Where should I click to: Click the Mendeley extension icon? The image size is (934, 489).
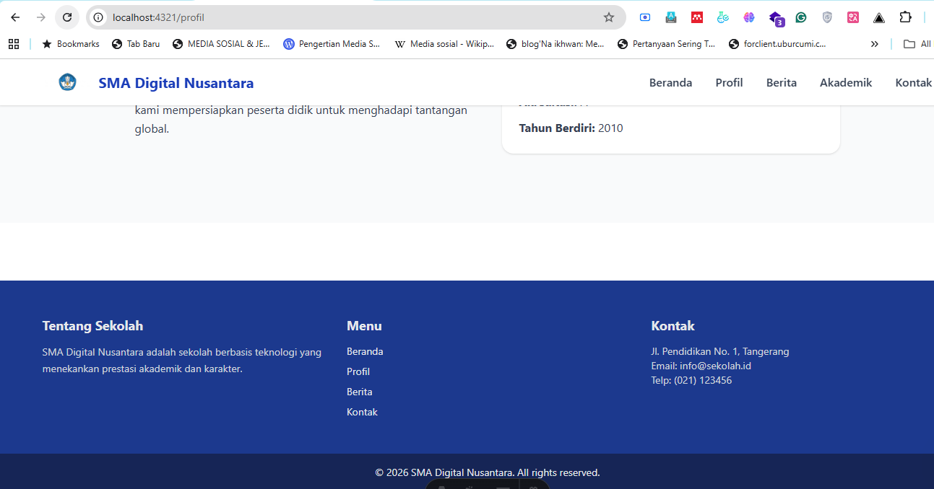pos(697,17)
